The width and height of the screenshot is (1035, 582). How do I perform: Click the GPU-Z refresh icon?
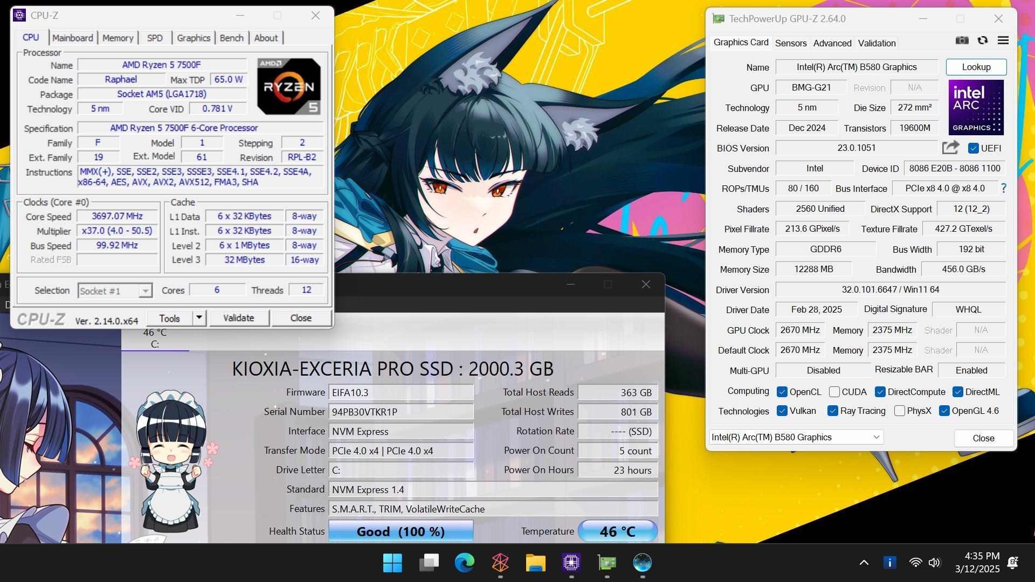(982, 40)
